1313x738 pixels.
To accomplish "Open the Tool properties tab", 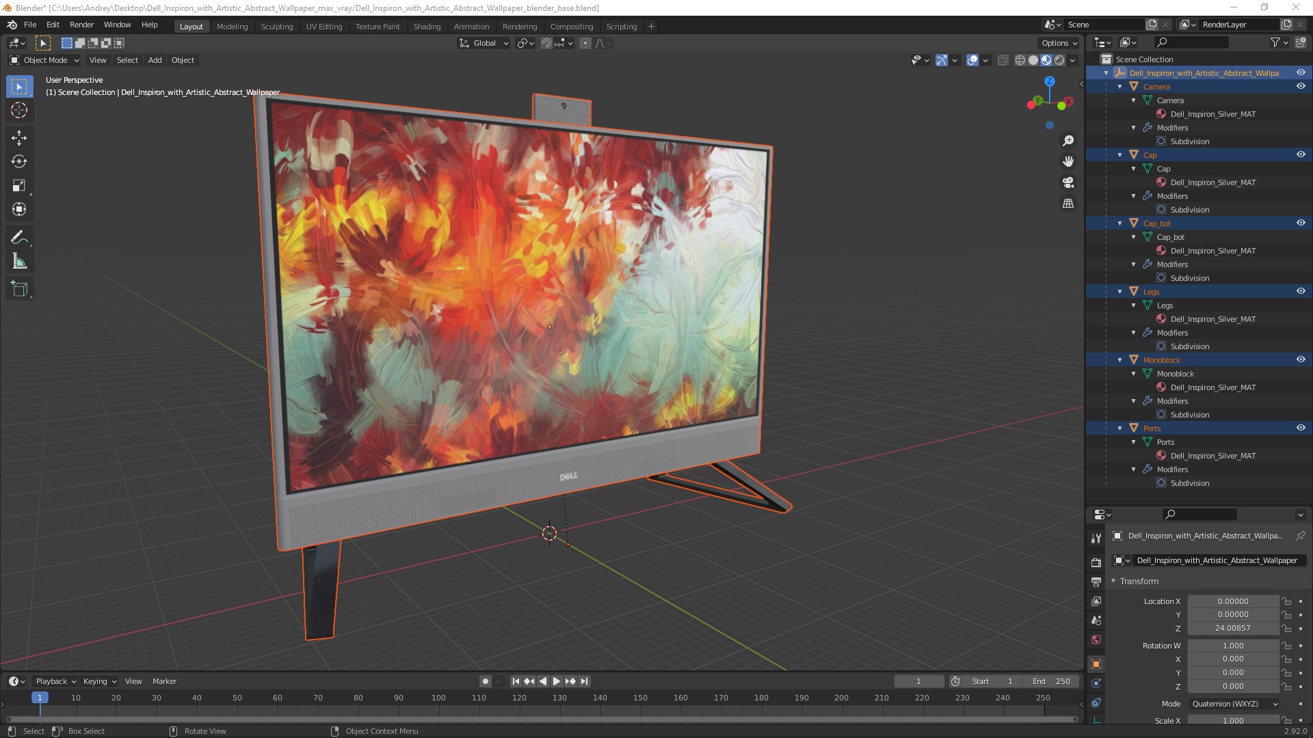I will (x=1096, y=538).
